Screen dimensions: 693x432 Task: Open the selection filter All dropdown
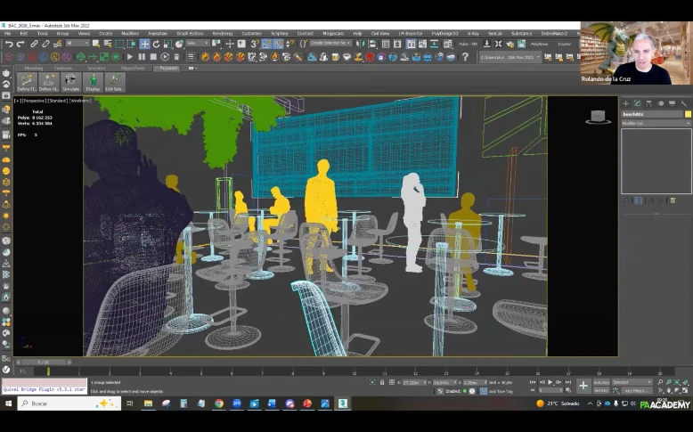(77, 44)
